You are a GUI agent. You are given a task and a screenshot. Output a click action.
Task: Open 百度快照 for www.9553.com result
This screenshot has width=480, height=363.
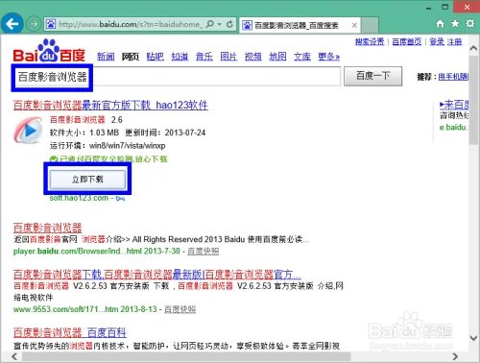click(x=180, y=309)
